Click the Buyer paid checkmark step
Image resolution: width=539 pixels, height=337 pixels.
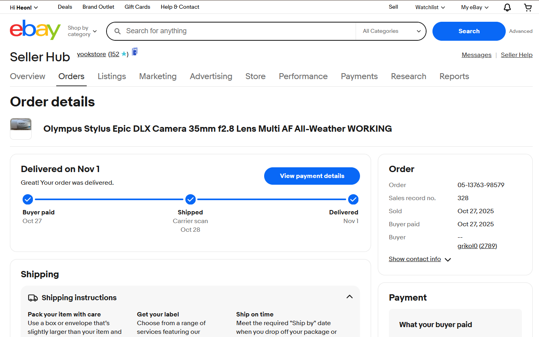pyautogui.click(x=28, y=199)
